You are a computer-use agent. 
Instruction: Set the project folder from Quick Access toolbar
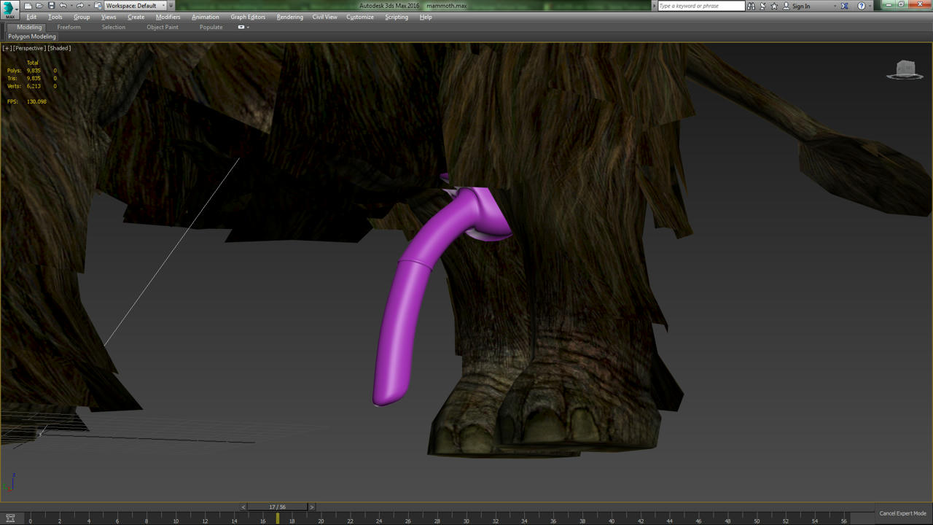(x=98, y=6)
